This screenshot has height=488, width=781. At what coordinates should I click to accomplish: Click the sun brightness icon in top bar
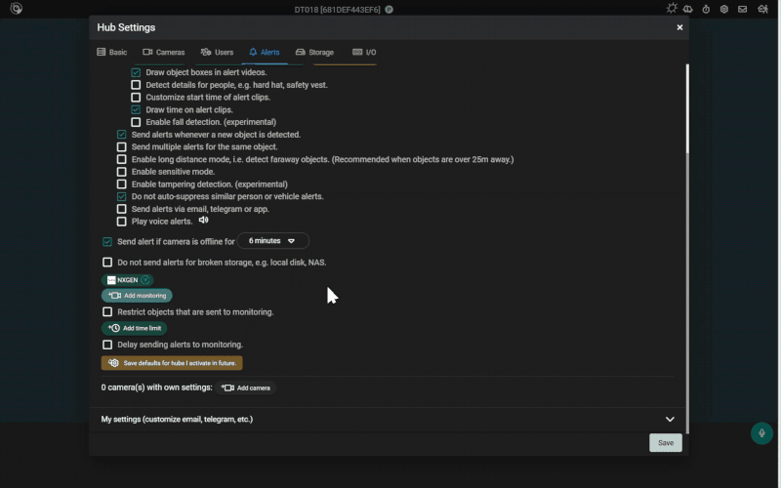[672, 9]
